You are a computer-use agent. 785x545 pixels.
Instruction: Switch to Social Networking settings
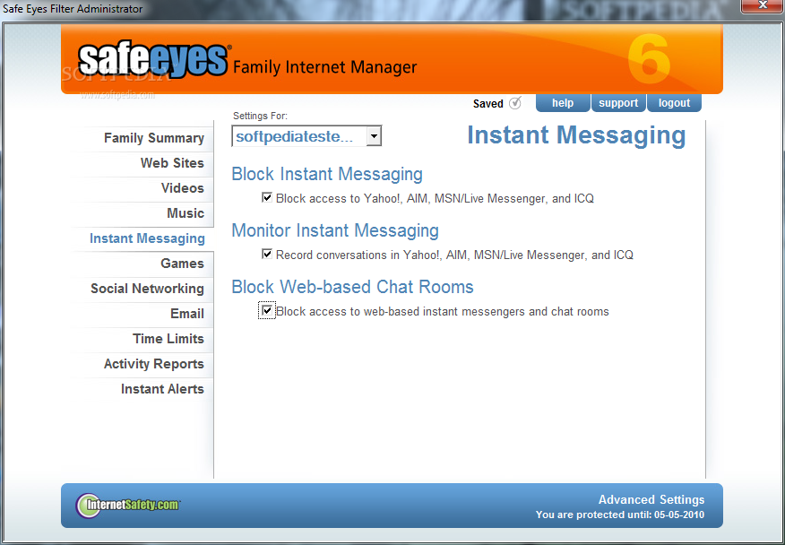pos(147,289)
